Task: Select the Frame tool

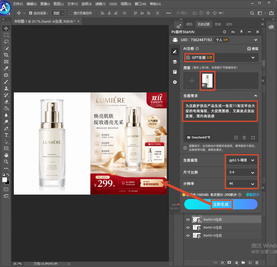Action: pyautogui.click(x=6, y=62)
